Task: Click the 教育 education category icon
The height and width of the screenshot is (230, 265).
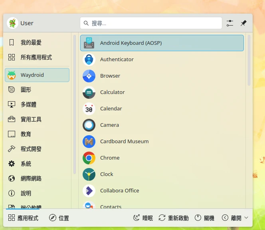Action: [x=12, y=134]
